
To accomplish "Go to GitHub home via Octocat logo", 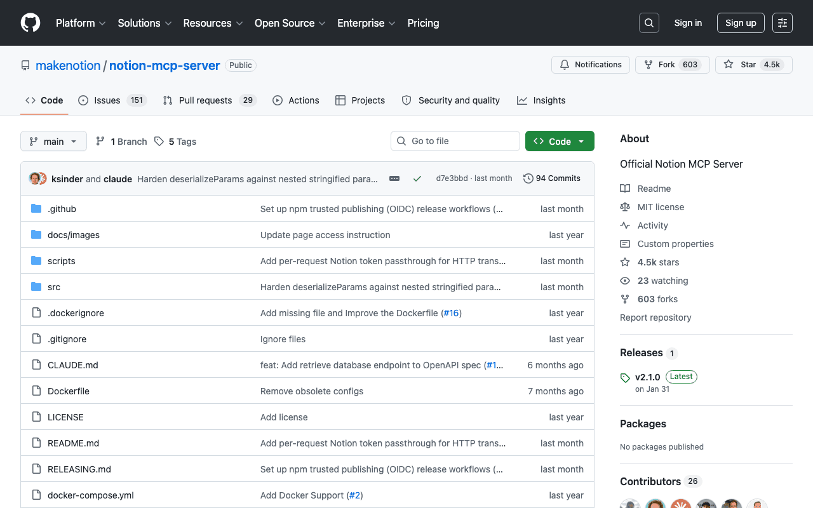I will pos(30,23).
